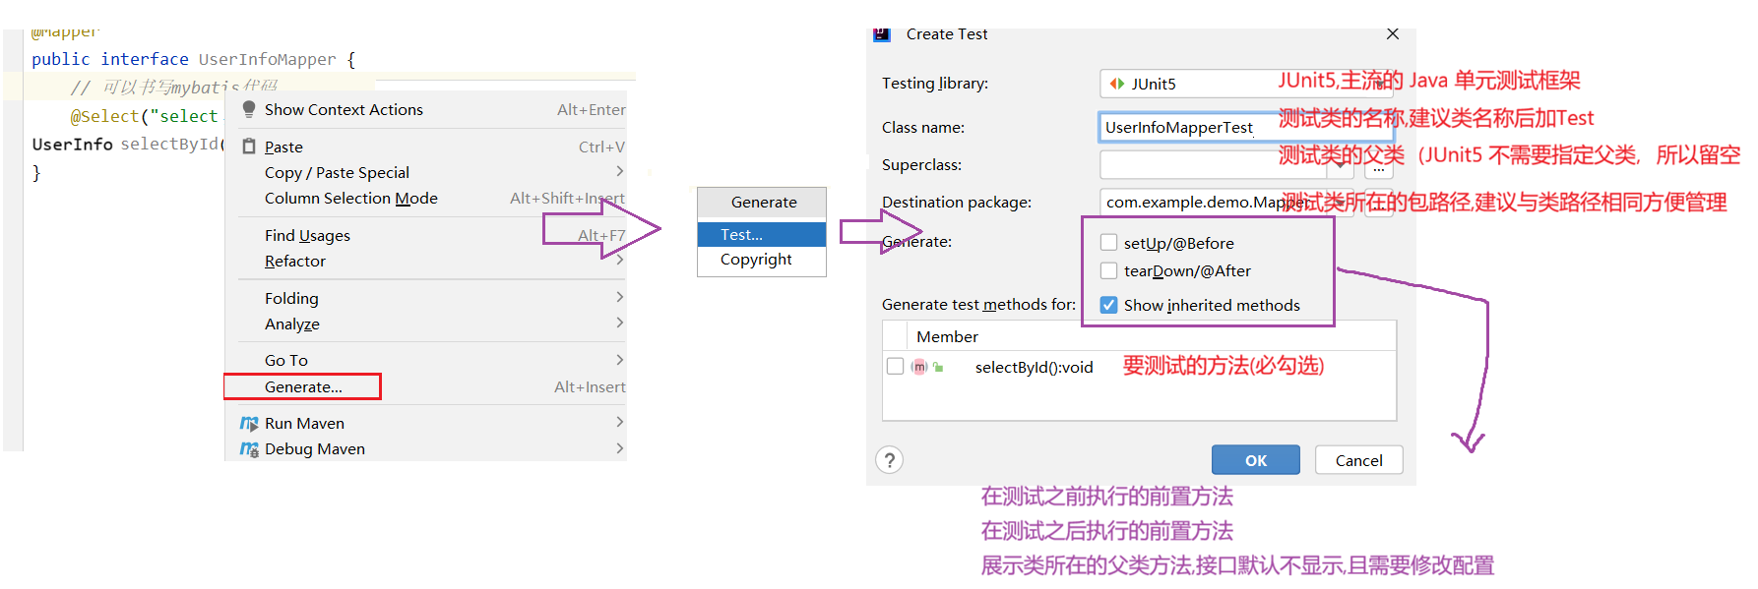Close the Create Test dialog
The image size is (1758, 589).
click(1393, 33)
